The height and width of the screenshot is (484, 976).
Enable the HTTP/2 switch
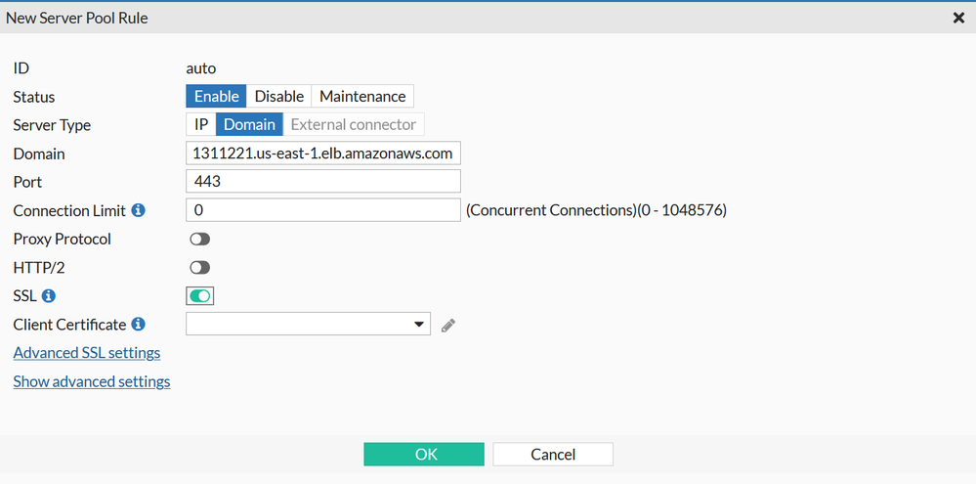199,267
